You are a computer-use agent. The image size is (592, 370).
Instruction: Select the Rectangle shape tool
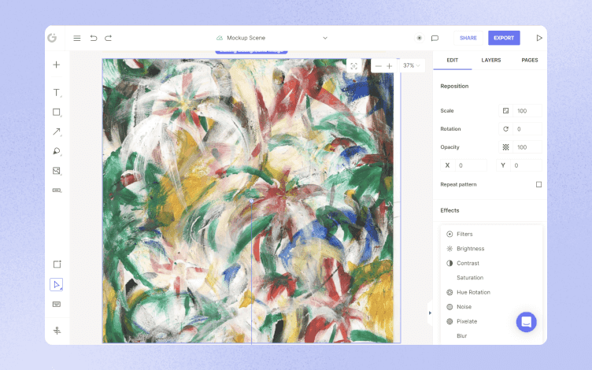[x=56, y=112]
